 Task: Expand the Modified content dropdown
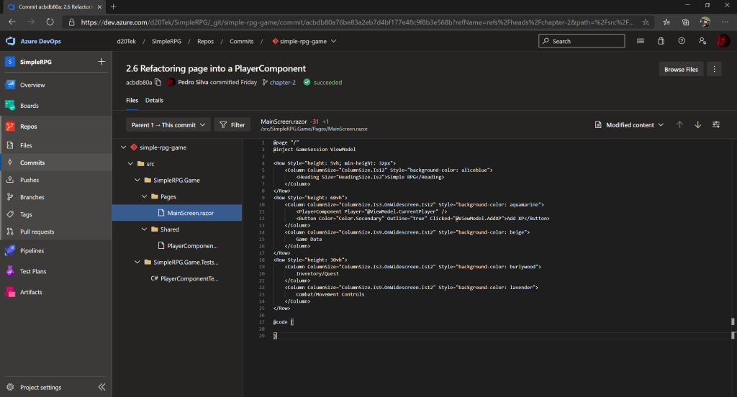[x=630, y=125]
